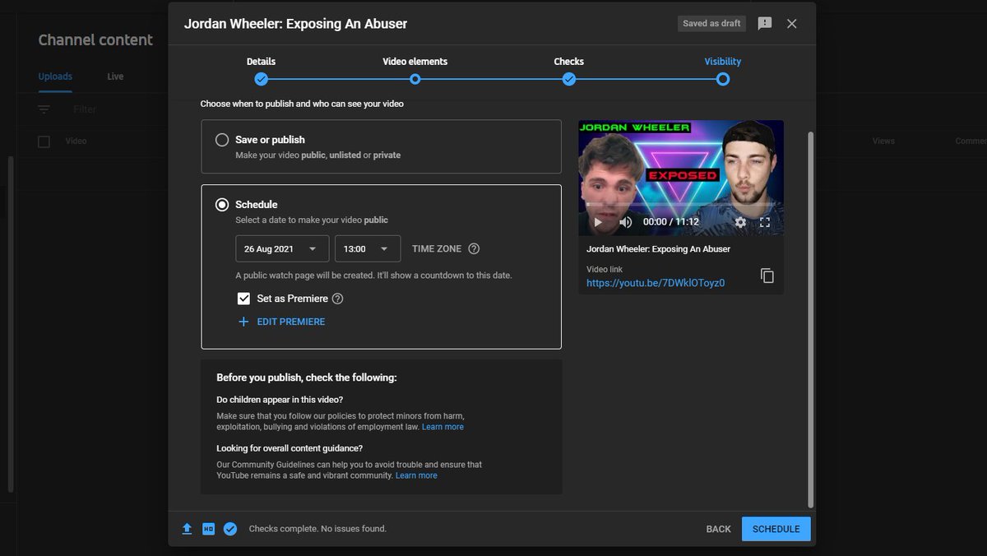Screen dimensions: 987x556
Task: Click the SCHEDULE button
Action: (776, 529)
